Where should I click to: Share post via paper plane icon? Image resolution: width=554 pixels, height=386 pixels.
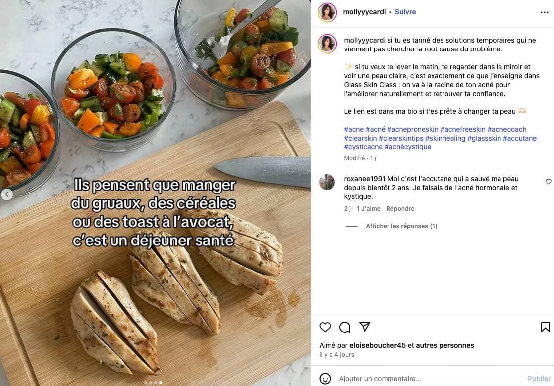(x=365, y=327)
